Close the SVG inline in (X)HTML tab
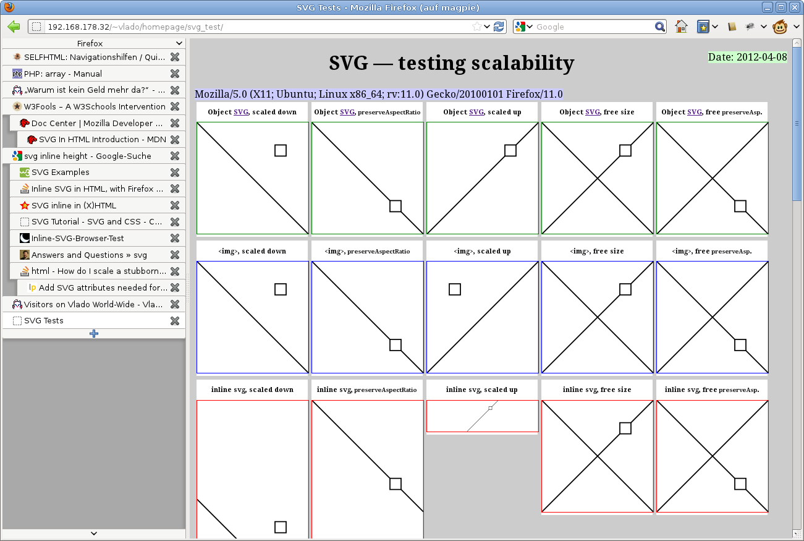This screenshot has height=541, width=804. [x=175, y=205]
